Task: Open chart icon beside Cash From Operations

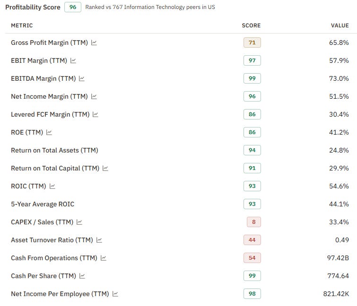Action: (104, 258)
